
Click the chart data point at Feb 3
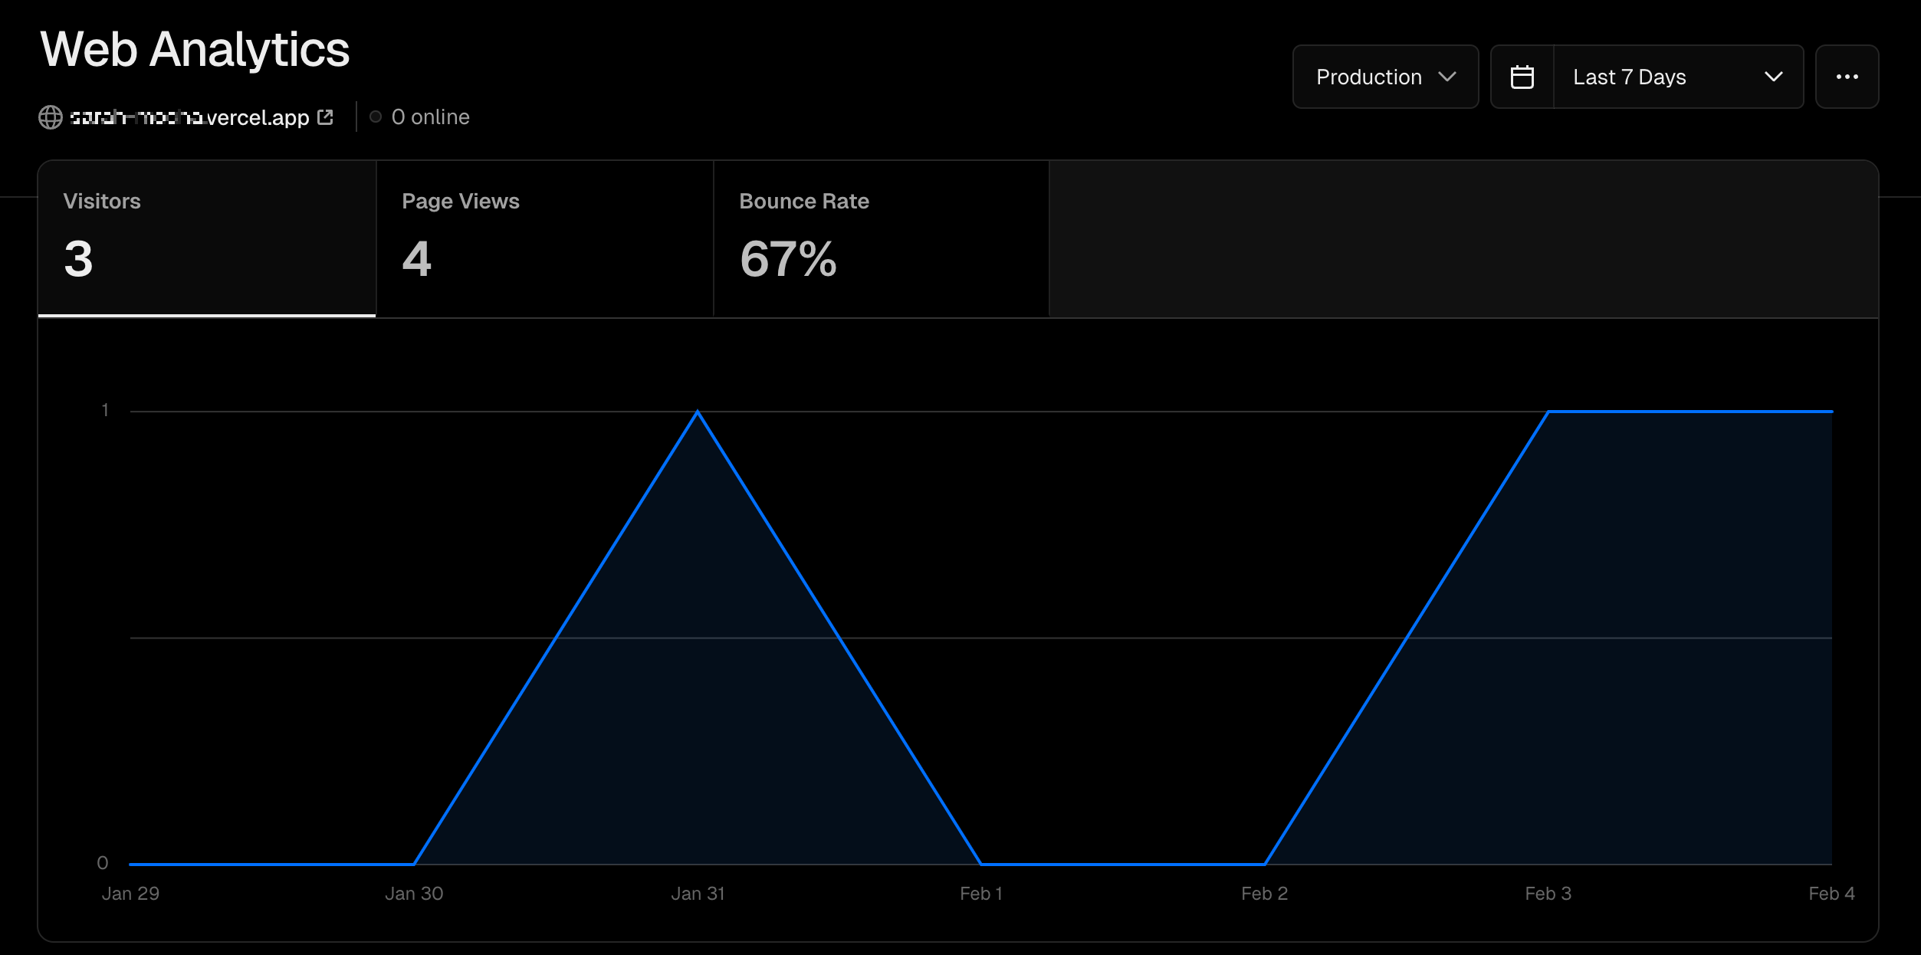pos(1548,412)
